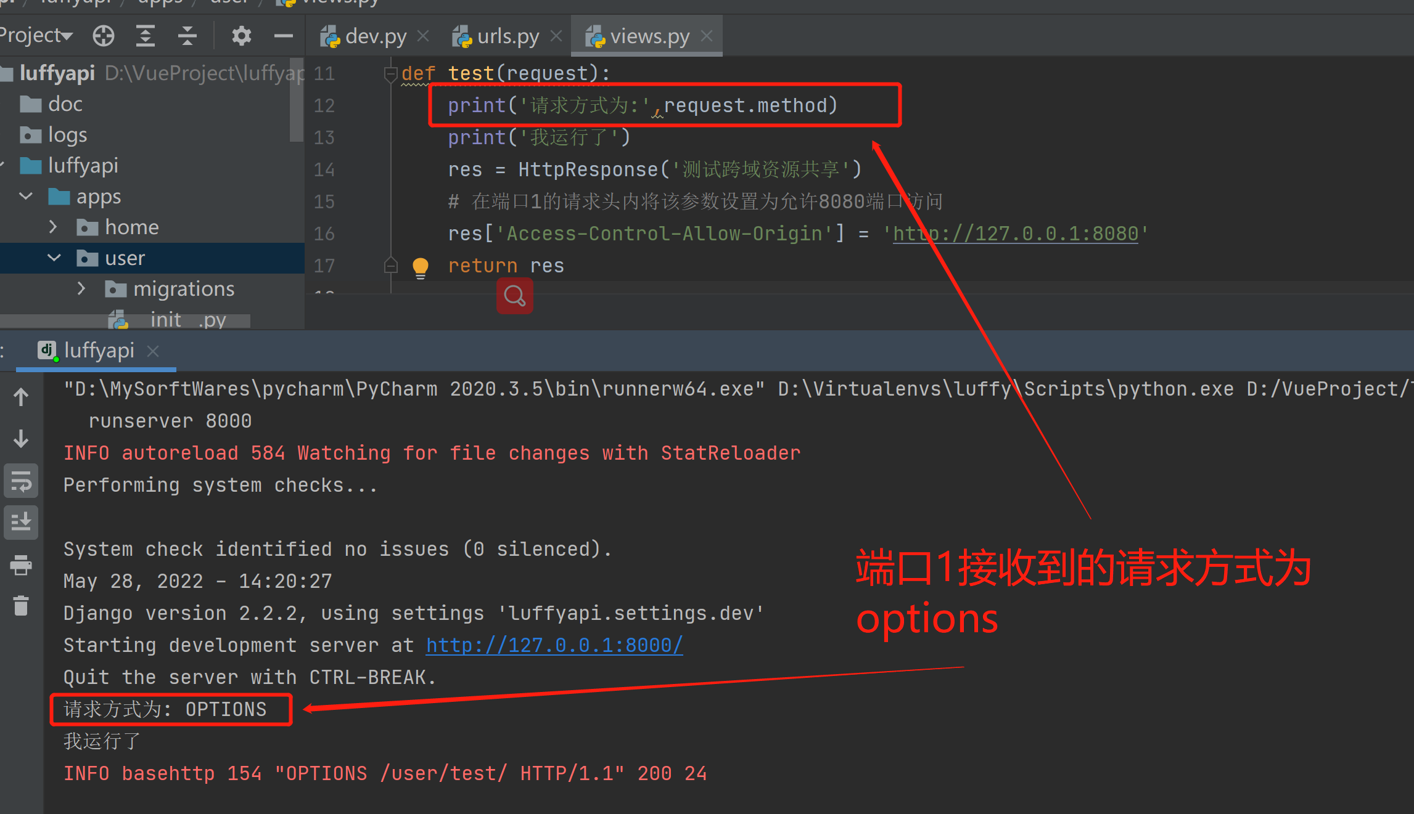Click the collapse all tree icon

pos(187,36)
